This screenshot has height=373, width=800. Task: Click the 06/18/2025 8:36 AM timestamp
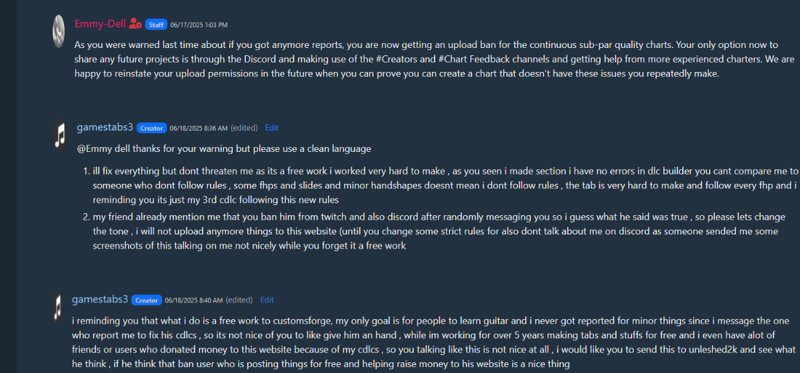coord(199,128)
